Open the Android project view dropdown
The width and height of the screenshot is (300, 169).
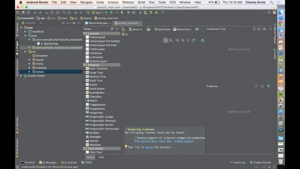point(31,23)
